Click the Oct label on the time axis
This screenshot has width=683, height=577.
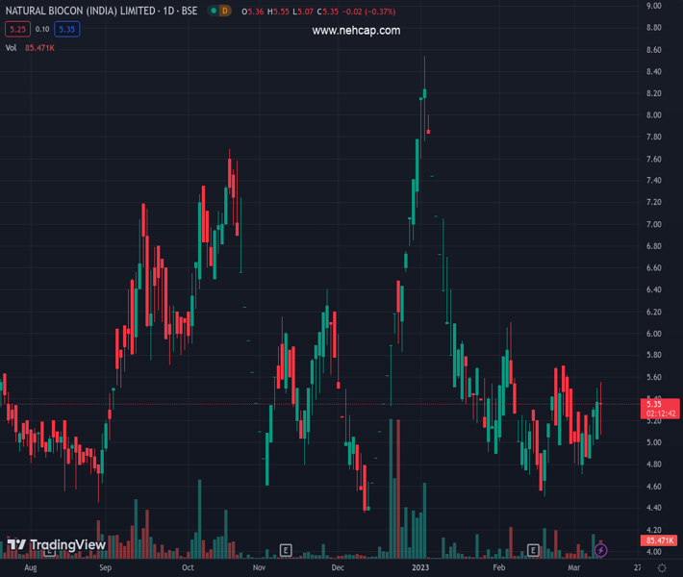(x=189, y=568)
